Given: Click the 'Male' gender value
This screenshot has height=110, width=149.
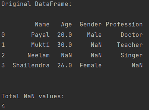Looking at the screenshot, I should click(x=94, y=35).
